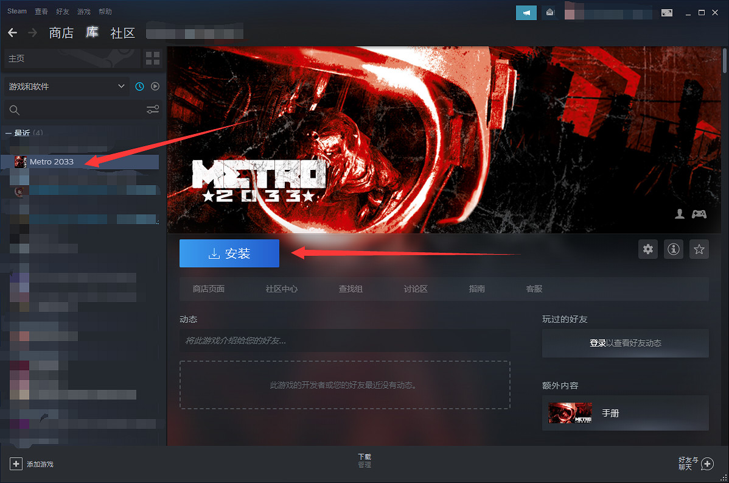
Task: Switch to the 商店页面 tab
Action: tap(209, 289)
